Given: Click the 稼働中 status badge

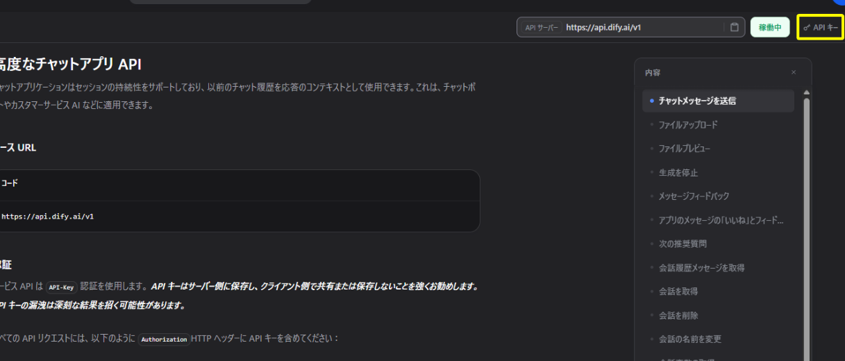Looking at the screenshot, I should (x=770, y=28).
